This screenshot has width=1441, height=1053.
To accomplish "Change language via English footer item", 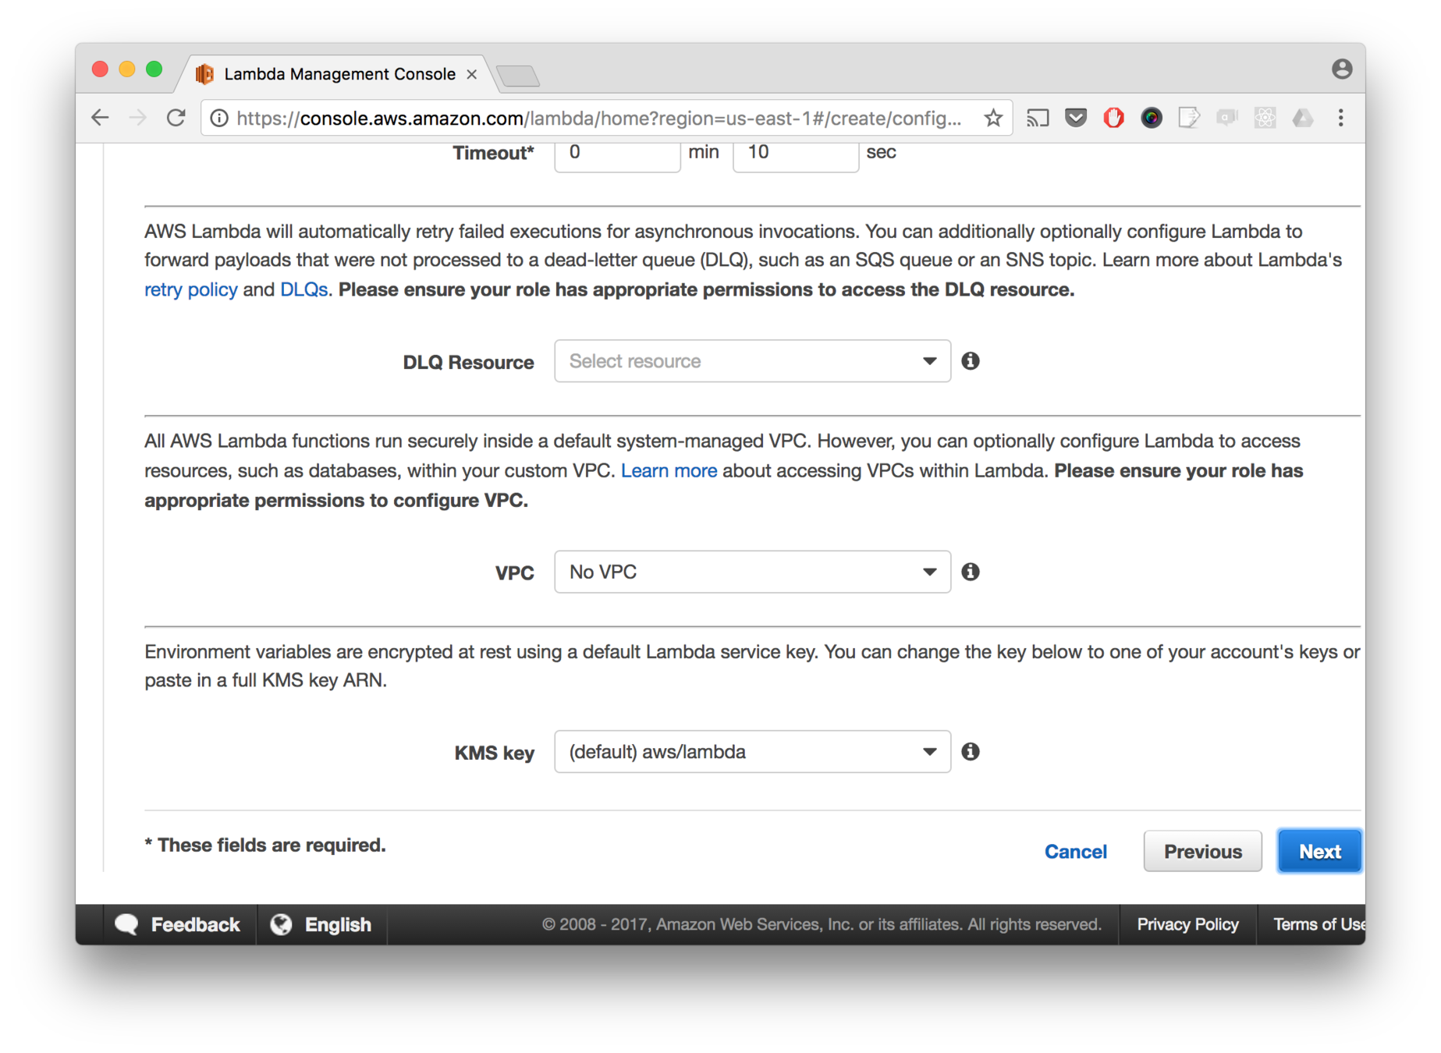I will (x=321, y=924).
